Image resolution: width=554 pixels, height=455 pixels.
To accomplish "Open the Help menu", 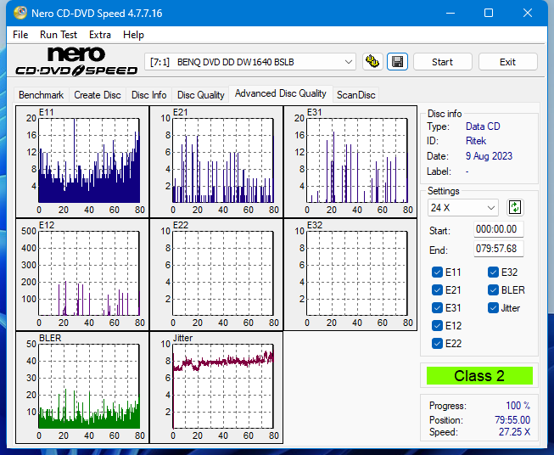I will pyautogui.click(x=133, y=35).
